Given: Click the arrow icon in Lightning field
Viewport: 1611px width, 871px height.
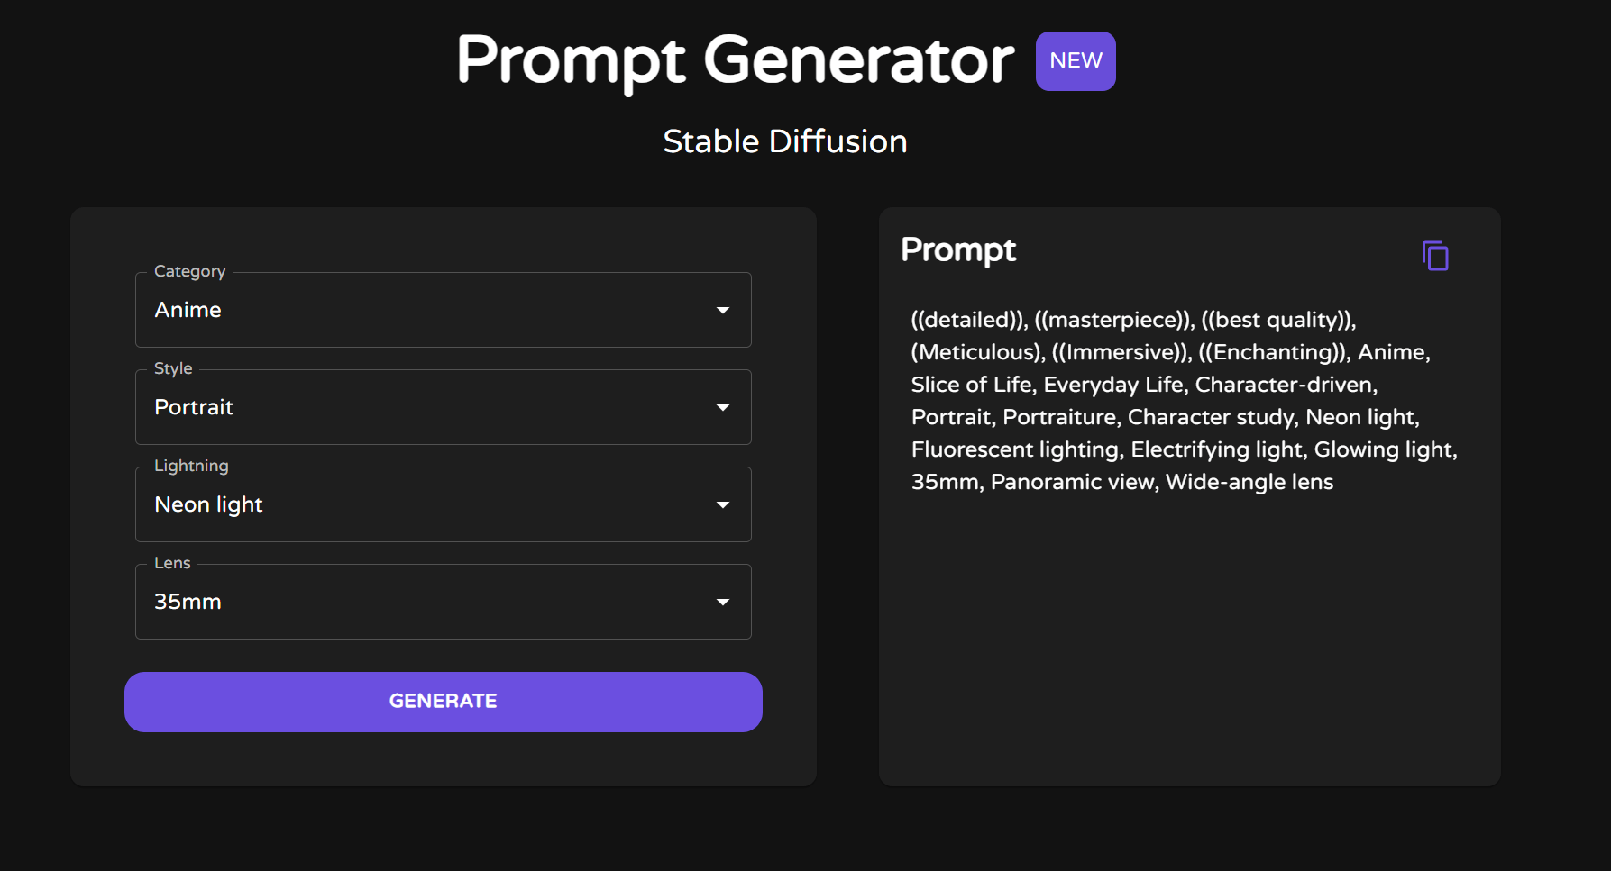Looking at the screenshot, I should pyautogui.click(x=722, y=504).
